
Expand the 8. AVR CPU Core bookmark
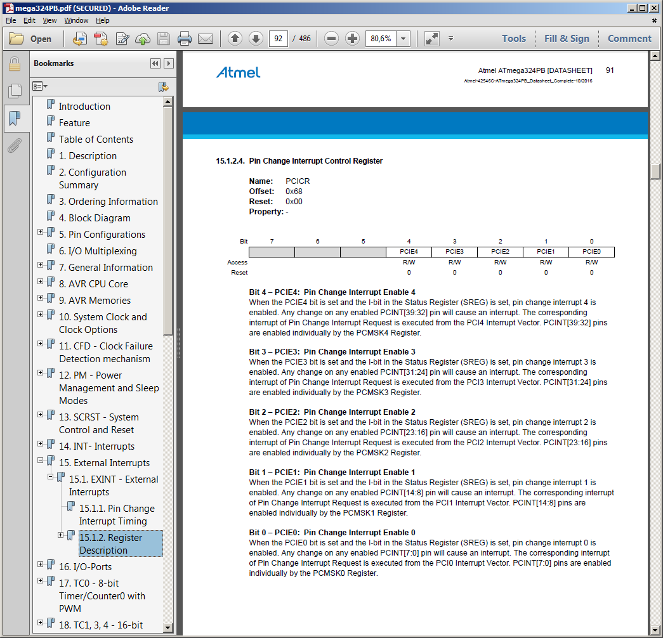point(40,281)
